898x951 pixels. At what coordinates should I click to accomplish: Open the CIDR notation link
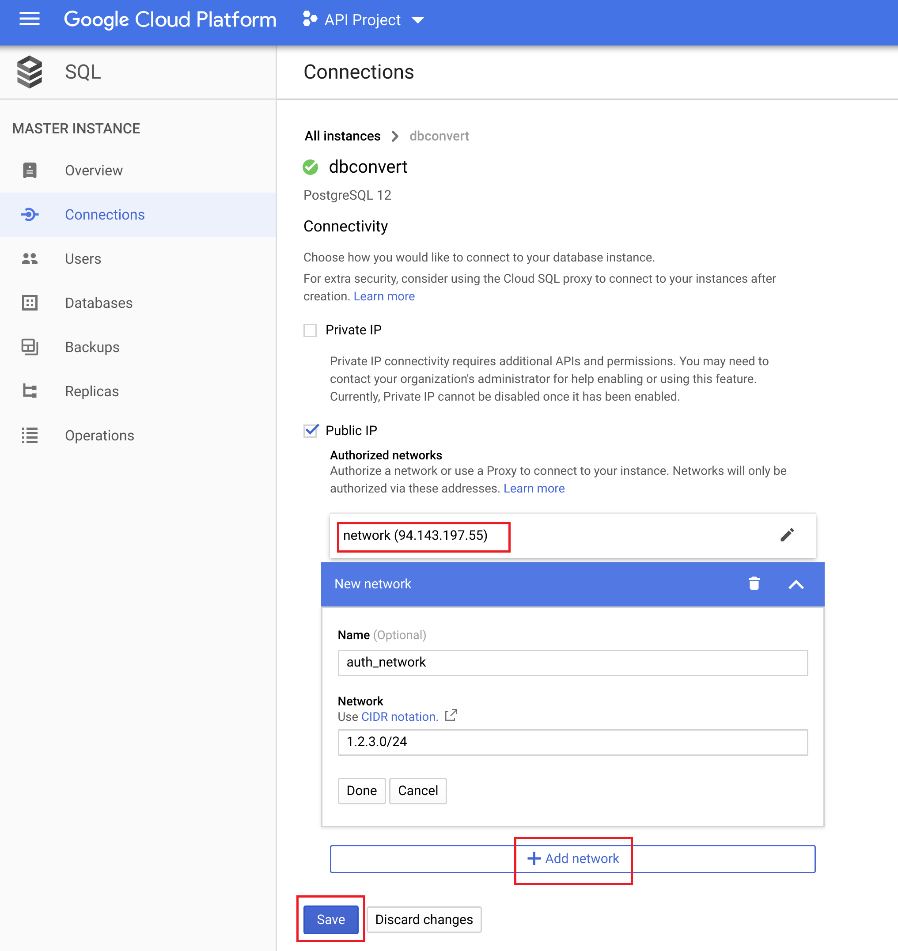[400, 716]
